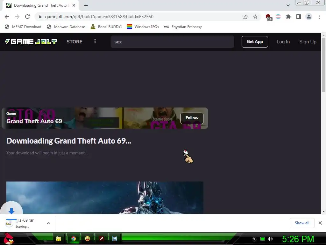
Task: Click the page scrollbar thumb
Action: pyautogui.click(x=323, y=64)
